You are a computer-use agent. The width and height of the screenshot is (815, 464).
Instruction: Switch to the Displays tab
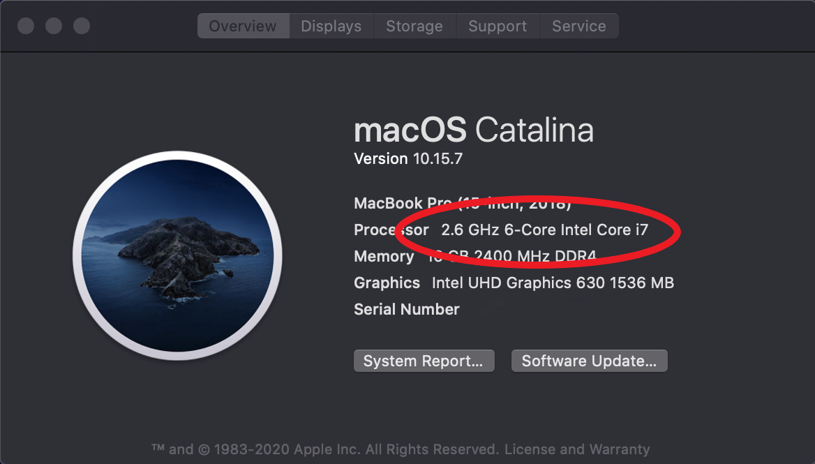tap(331, 26)
